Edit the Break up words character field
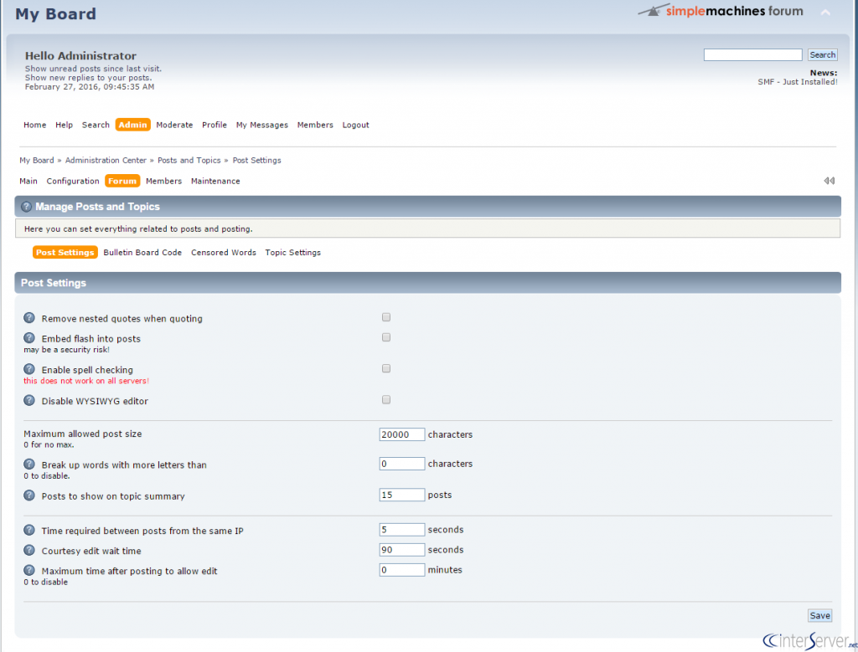858x652 pixels. click(401, 464)
